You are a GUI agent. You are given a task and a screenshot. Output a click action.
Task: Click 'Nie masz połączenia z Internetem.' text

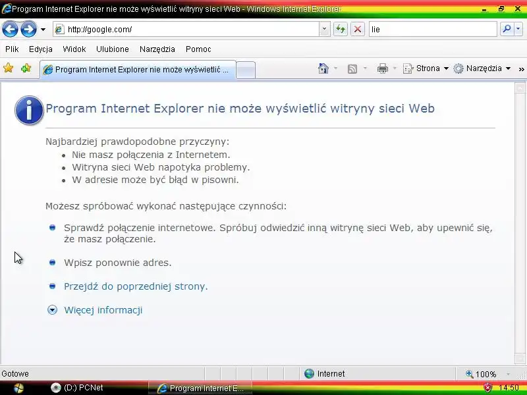(x=151, y=155)
